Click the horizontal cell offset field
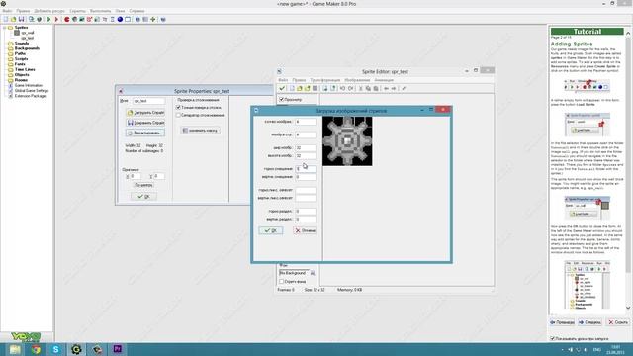 point(306,169)
